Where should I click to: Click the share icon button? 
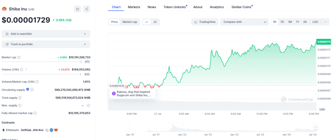tap(86, 9)
